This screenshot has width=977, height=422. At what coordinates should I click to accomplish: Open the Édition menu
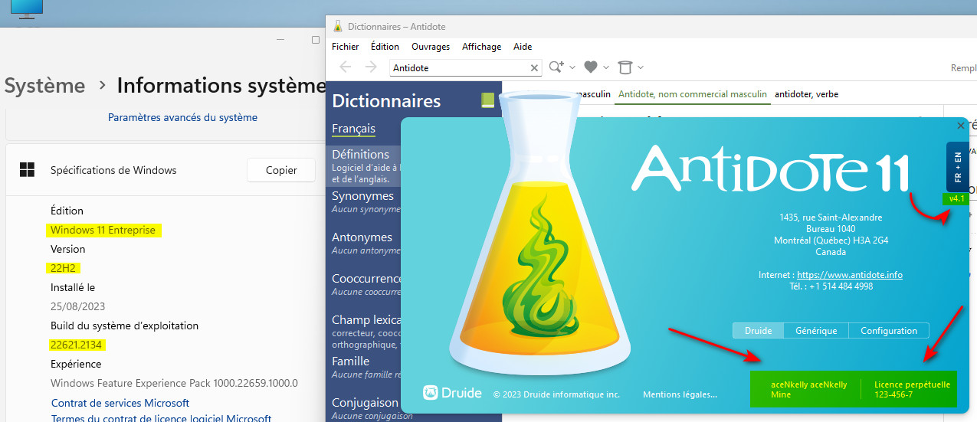pyautogui.click(x=385, y=47)
